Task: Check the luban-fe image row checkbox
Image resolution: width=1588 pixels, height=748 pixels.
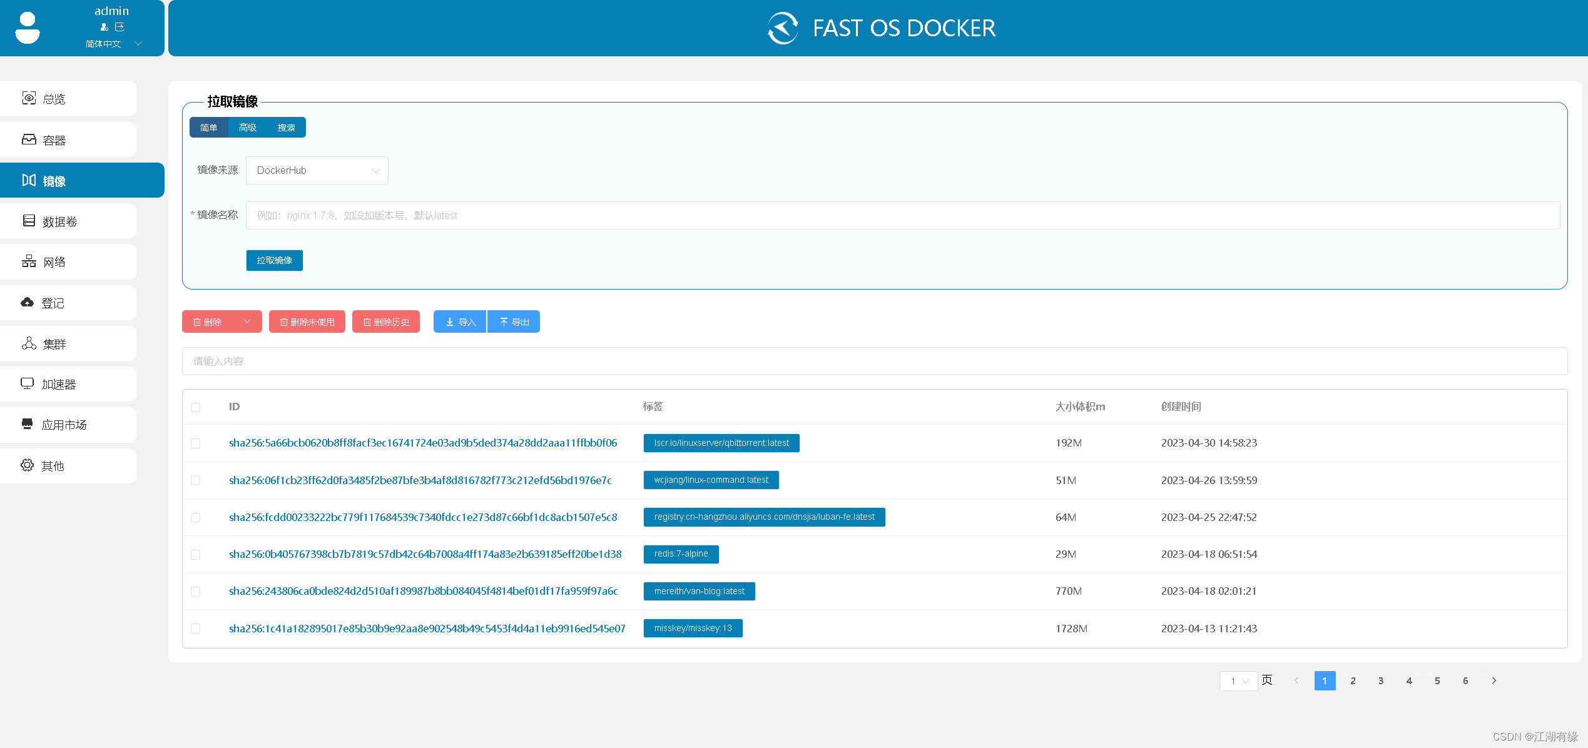Action: coord(196,518)
